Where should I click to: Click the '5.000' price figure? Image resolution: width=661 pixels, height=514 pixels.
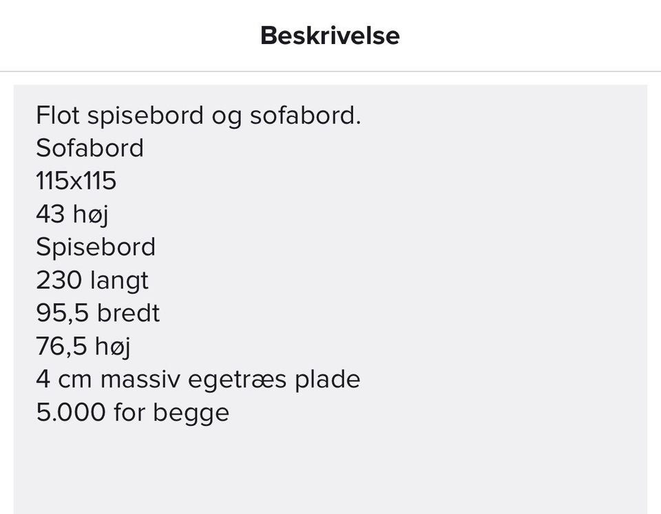pyautogui.click(x=71, y=412)
